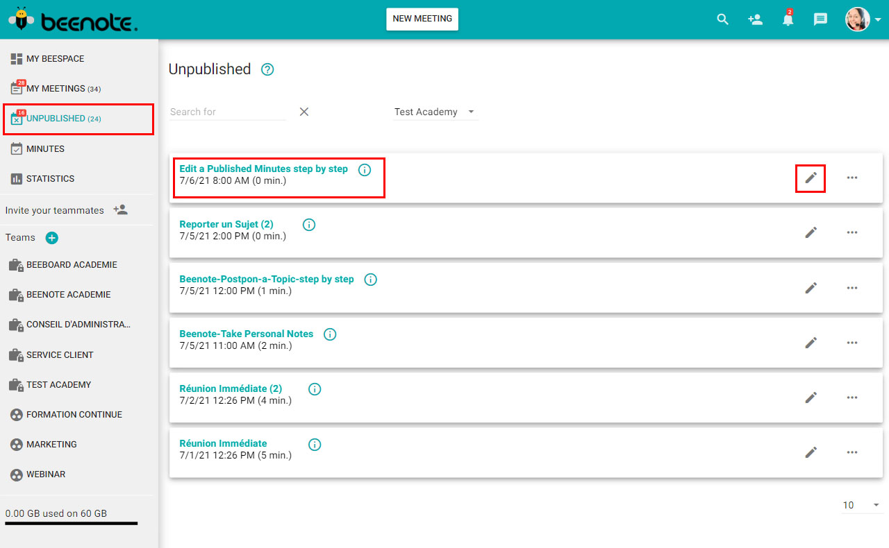This screenshot has width=889, height=548.
Task: Click the Search for input field
Action: [x=228, y=112]
